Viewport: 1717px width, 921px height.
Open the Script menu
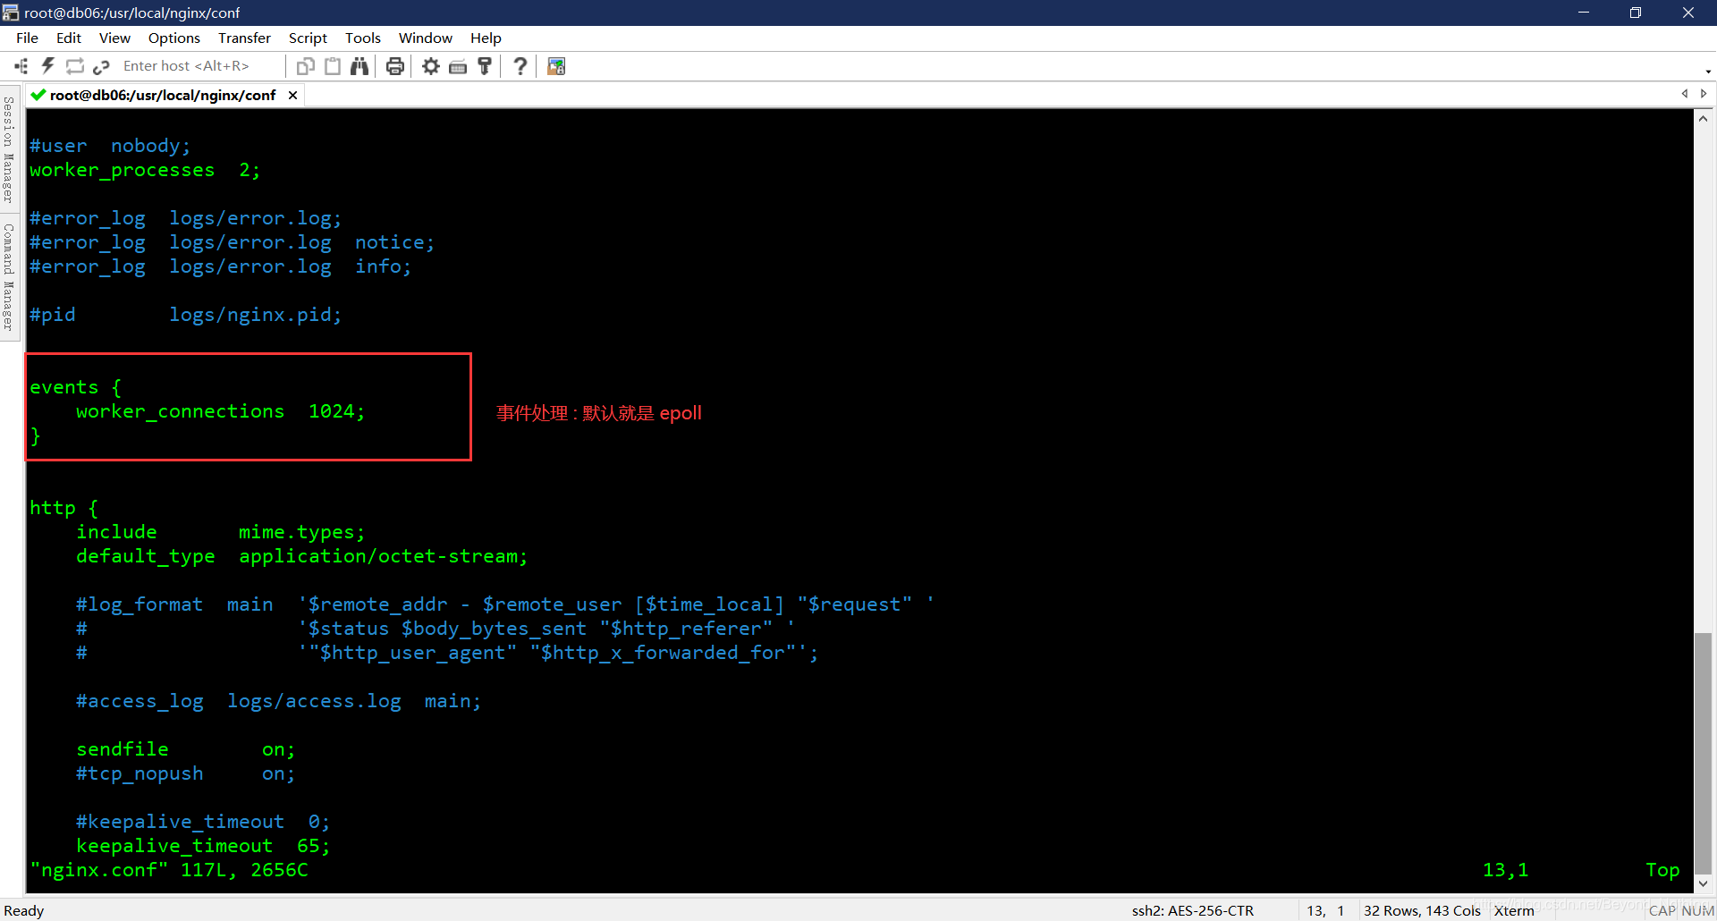[308, 38]
